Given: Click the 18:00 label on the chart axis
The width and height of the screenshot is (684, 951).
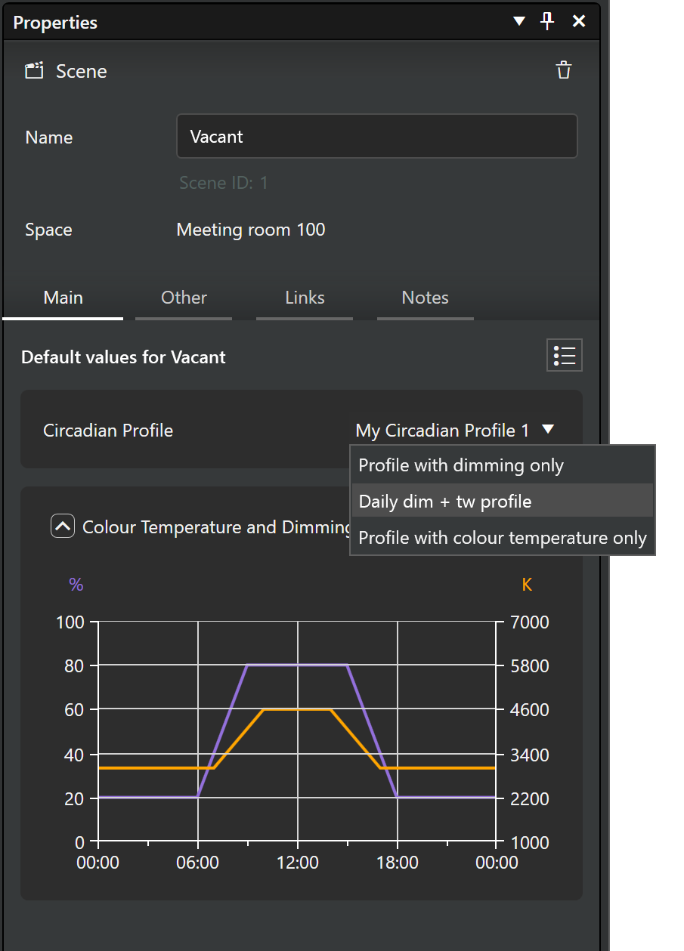Looking at the screenshot, I should pos(398,863).
